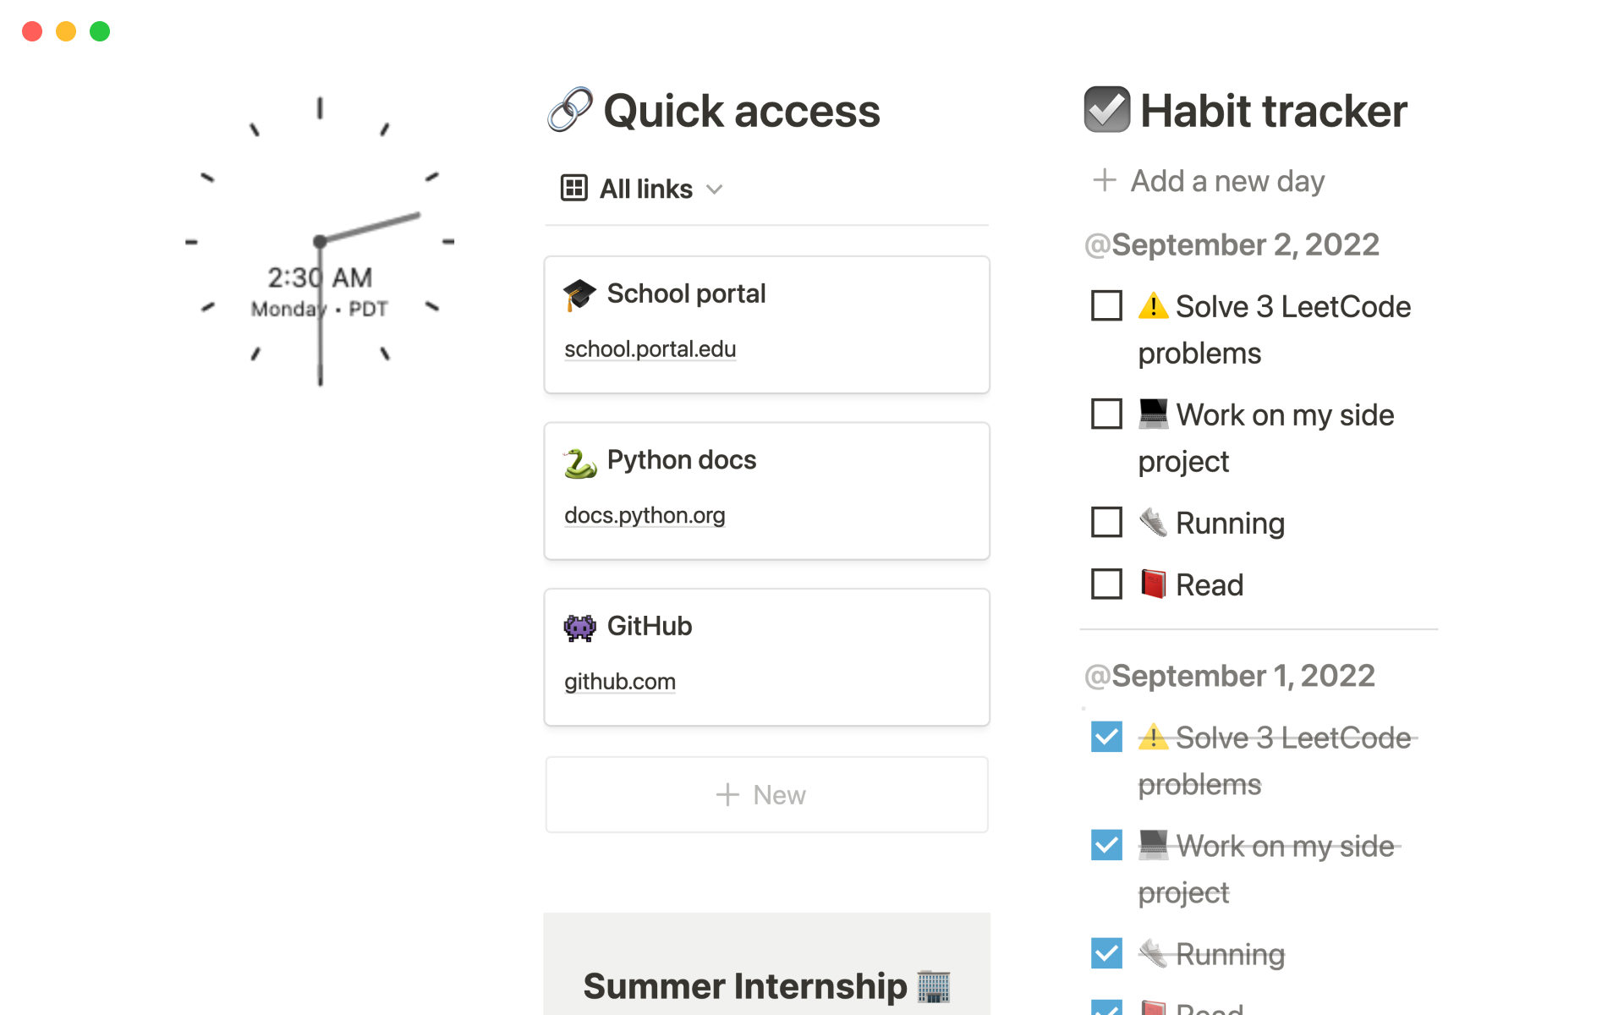1624x1015 pixels.
Task: Open the Summer Internship page heading
Action: [744, 986]
